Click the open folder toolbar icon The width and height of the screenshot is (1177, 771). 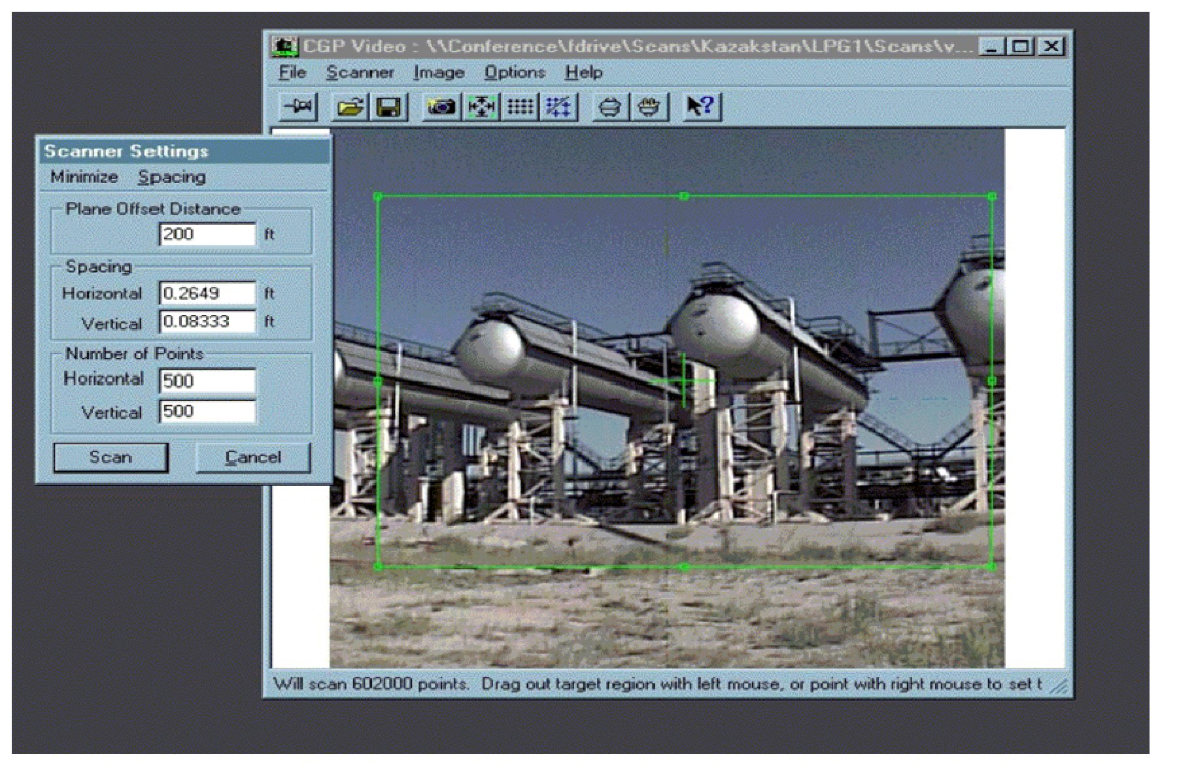click(350, 107)
